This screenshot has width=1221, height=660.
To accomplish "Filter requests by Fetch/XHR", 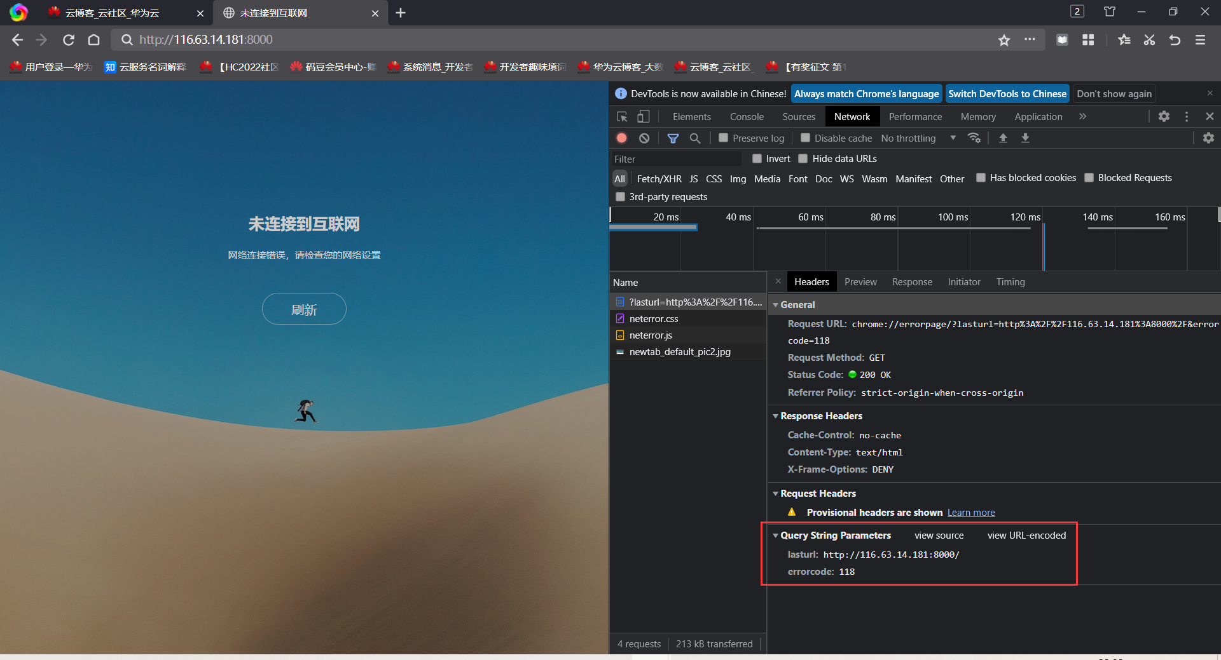I will (659, 179).
